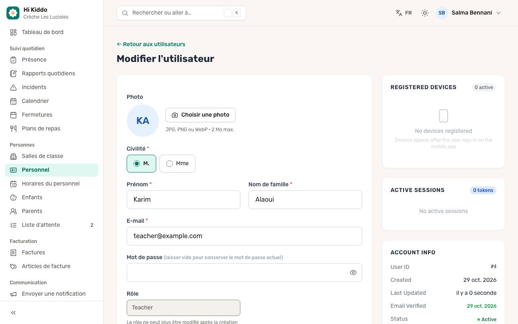This screenshot has height=324, width=518.
Task: Toggle the light/dark theme sun icon
Action: (x=425, y=13)
